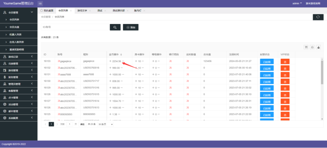This screenshot has width=327, height=148.
Task: Click minus after 838.00 gold value
Action: coord(121,81)
